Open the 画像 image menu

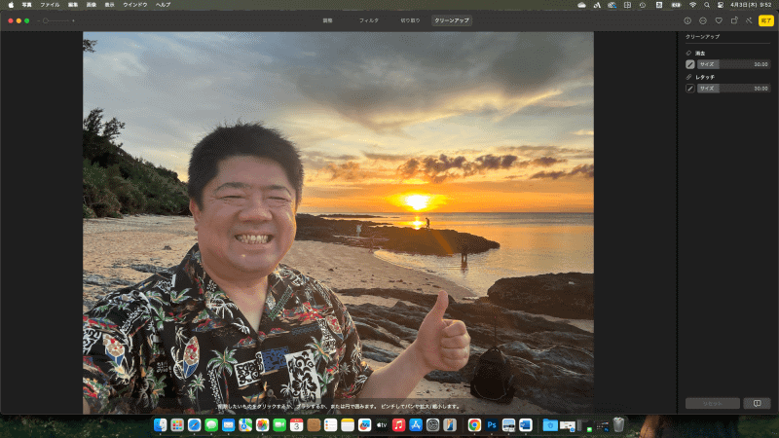tap(92, 5)
